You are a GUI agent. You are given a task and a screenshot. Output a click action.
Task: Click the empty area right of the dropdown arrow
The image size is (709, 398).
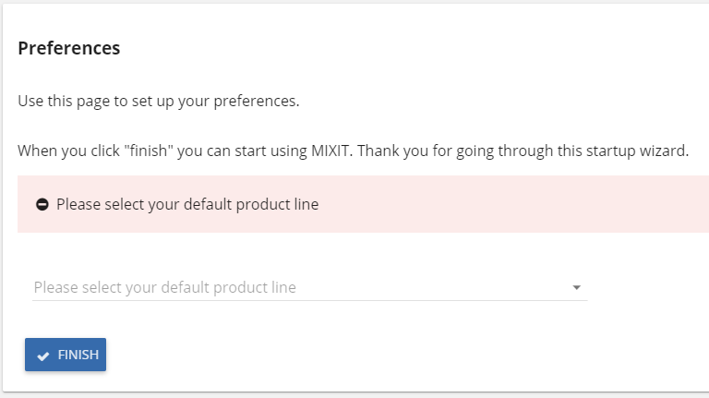coord(648,287)
